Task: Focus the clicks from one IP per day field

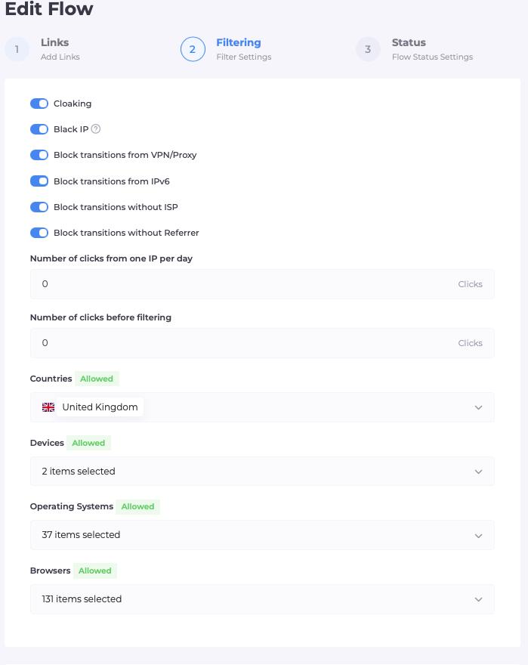Action: coord(262,284)
